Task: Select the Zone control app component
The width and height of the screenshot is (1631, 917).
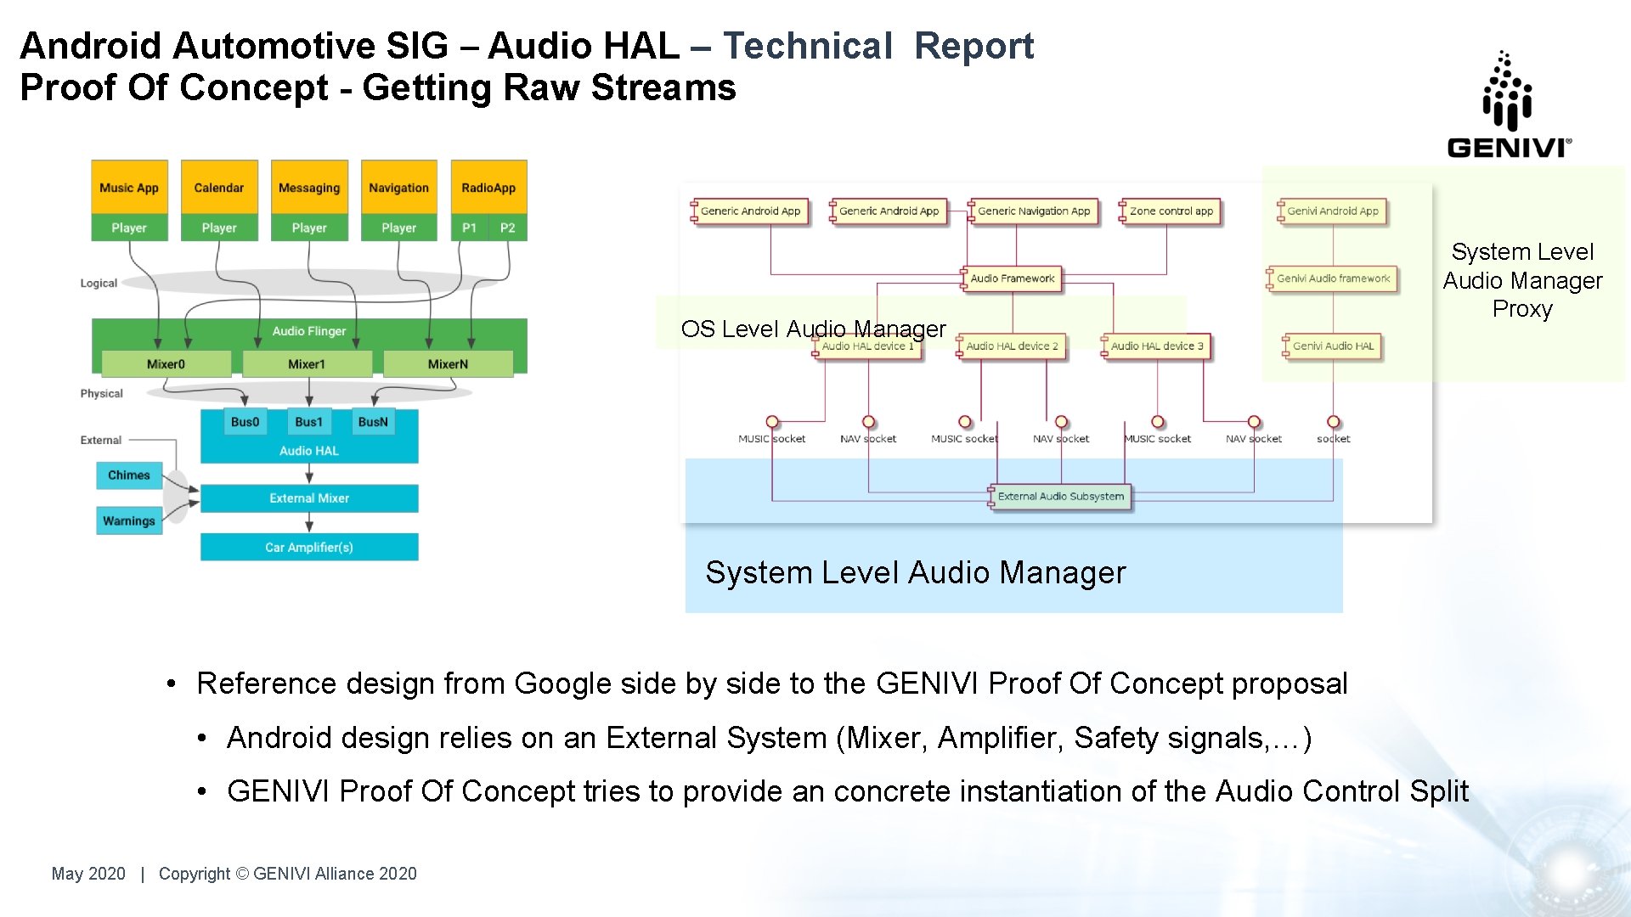Action: coord(1171,211)
